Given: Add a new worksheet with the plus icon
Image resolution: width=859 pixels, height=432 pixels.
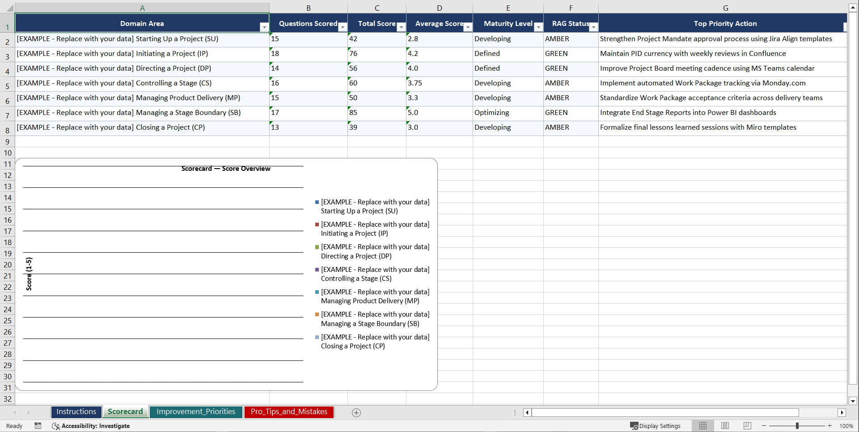Looking at the screenshot, I should [x=356, y=412].
